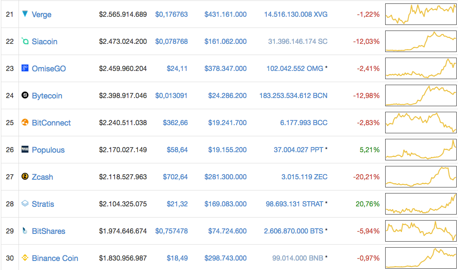Open the BitConnect name link
This screenshot has height=270, width=458.
coord(51,123)
